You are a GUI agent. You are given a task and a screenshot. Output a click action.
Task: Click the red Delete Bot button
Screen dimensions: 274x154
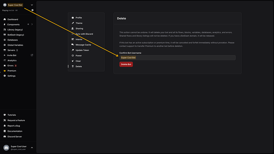pos(126,64)
